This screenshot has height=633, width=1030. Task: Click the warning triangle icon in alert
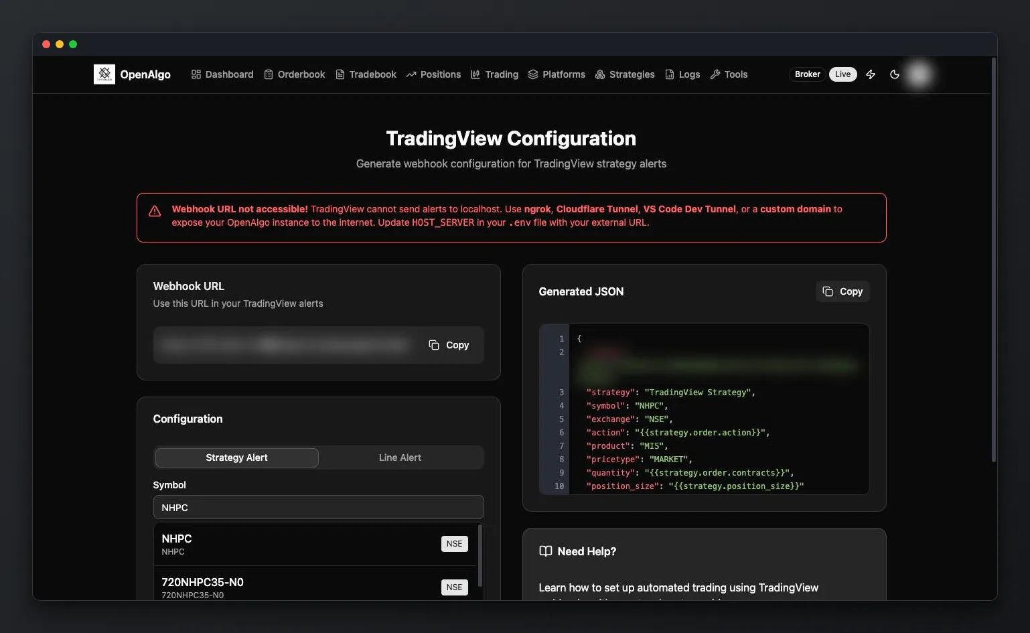155,212
